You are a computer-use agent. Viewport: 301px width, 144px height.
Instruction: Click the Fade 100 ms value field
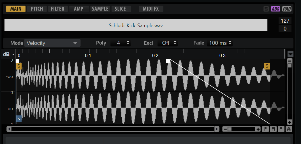(218, 43)
